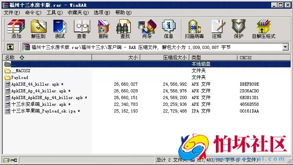Go up one folder level button
The width and height of the screenshot is (293, 165).
[x=10, y=47]
